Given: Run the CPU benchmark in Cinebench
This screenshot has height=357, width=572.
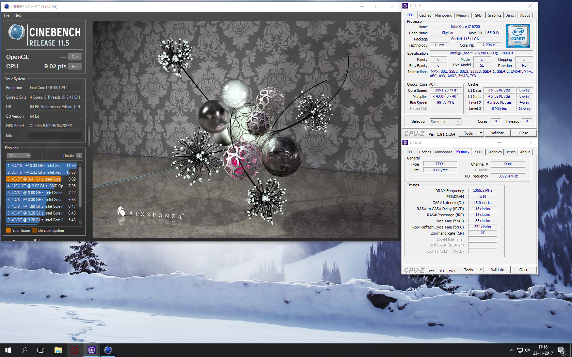Looking at the screenshot, I should pos(75,67).
